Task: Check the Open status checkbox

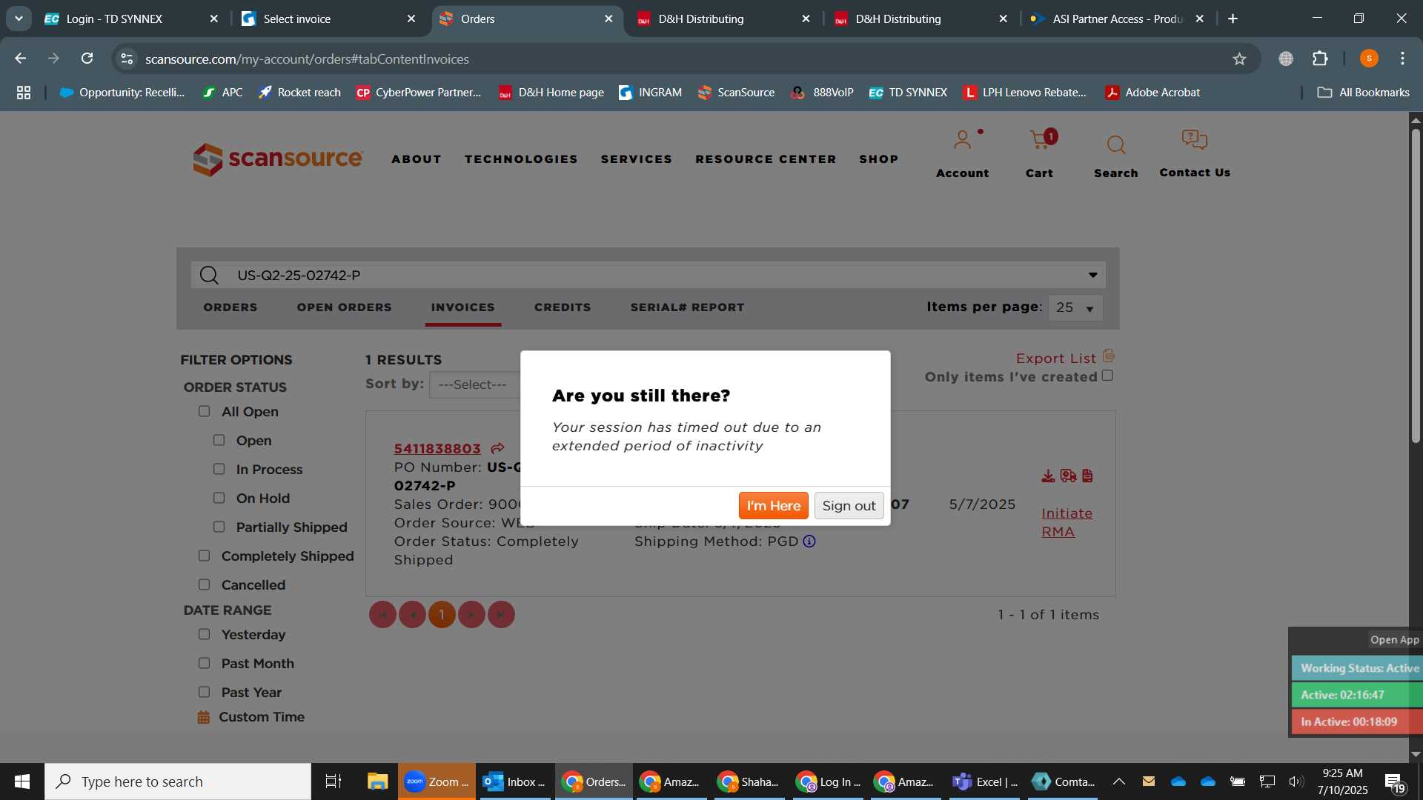Action: (x=219, y=440)
